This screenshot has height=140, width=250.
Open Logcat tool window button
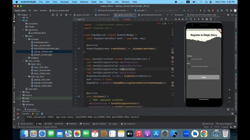click(x=113, y=124)
